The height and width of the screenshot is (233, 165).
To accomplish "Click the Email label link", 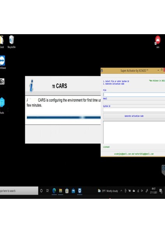I will point(105,98).
